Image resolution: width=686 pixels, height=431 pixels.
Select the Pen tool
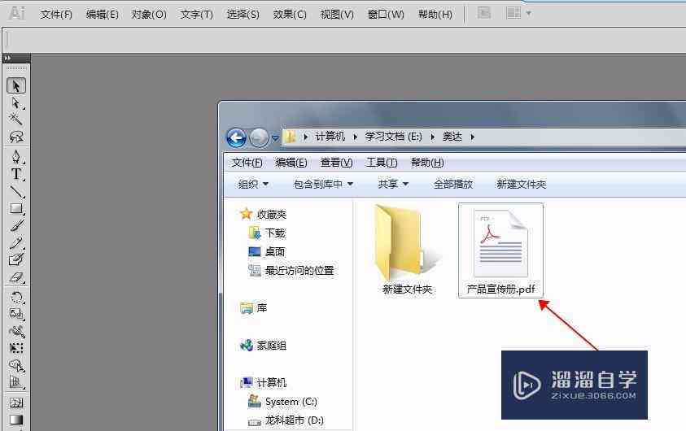16,157
